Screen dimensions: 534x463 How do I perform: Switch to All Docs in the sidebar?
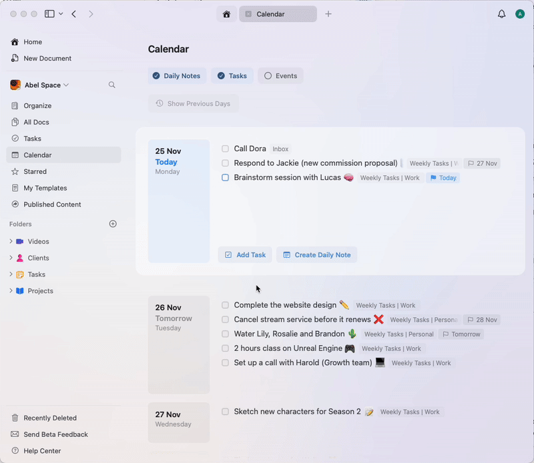click(x=36, y=121)
